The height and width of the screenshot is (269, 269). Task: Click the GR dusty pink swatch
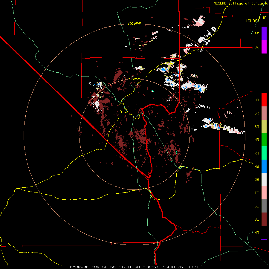pyautogui.click(x=264, y=113)
